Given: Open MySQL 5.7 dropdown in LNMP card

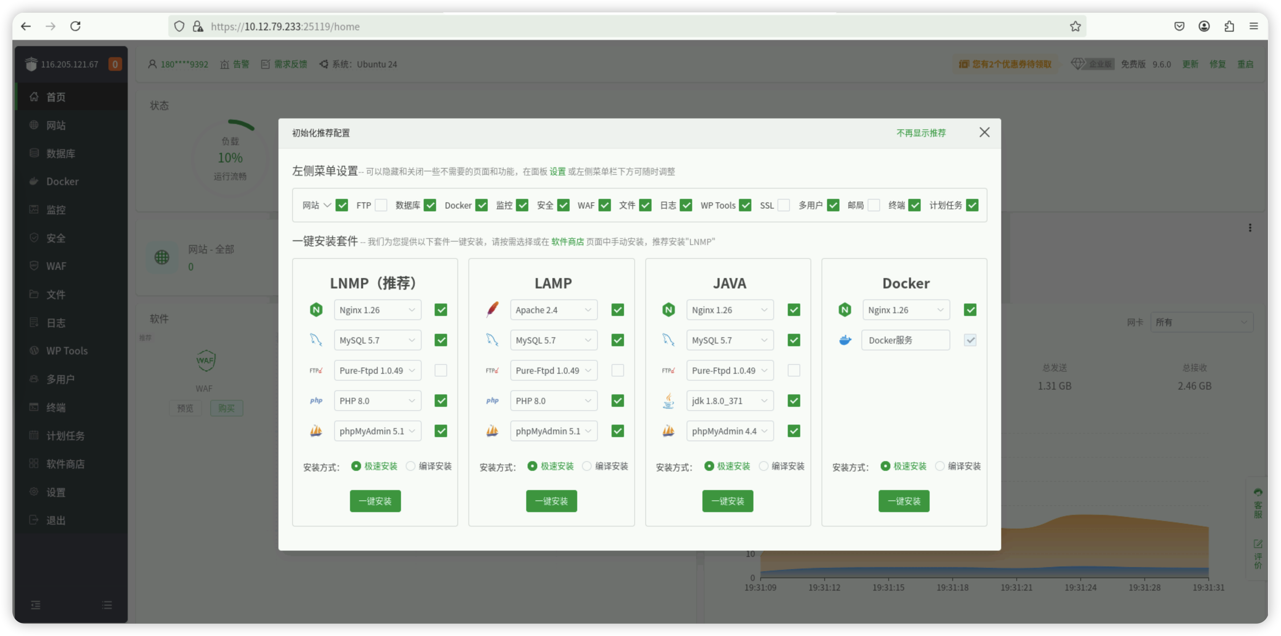Looking at the screenshot, I should click(x=378, y=340).
